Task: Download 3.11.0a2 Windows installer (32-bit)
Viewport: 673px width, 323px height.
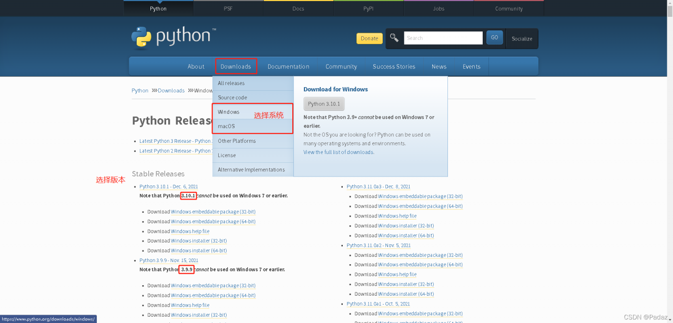Action: tap(406, 284)
